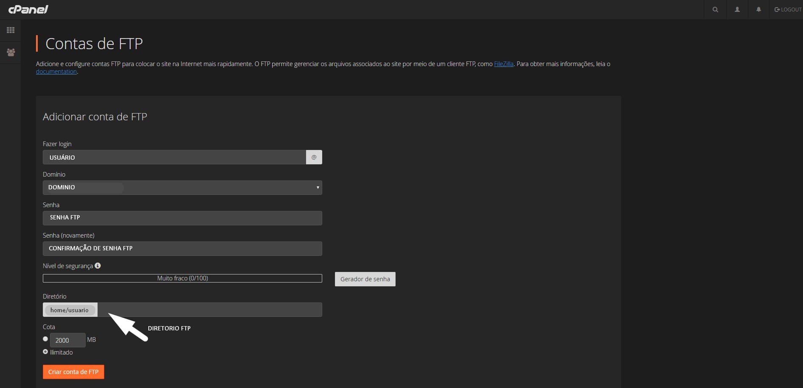Click the info icon beside Nível de segurança
Screen dimensions: 803x388
(x=98, y=266)
